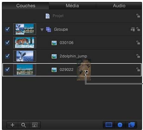Click the layer preview frame button
Image resolution: width=143 pixels, height=130 pixels.
pos(35,125)
